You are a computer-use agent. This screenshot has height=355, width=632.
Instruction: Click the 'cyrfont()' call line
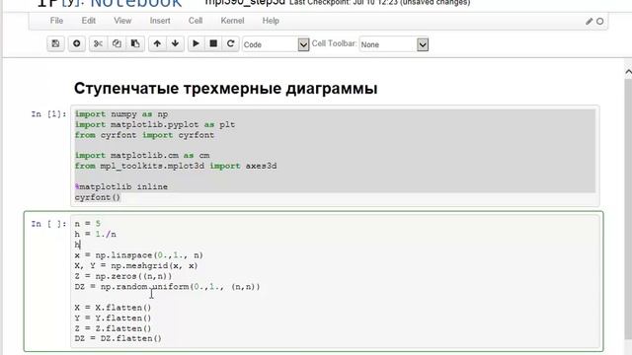(98, 197)
